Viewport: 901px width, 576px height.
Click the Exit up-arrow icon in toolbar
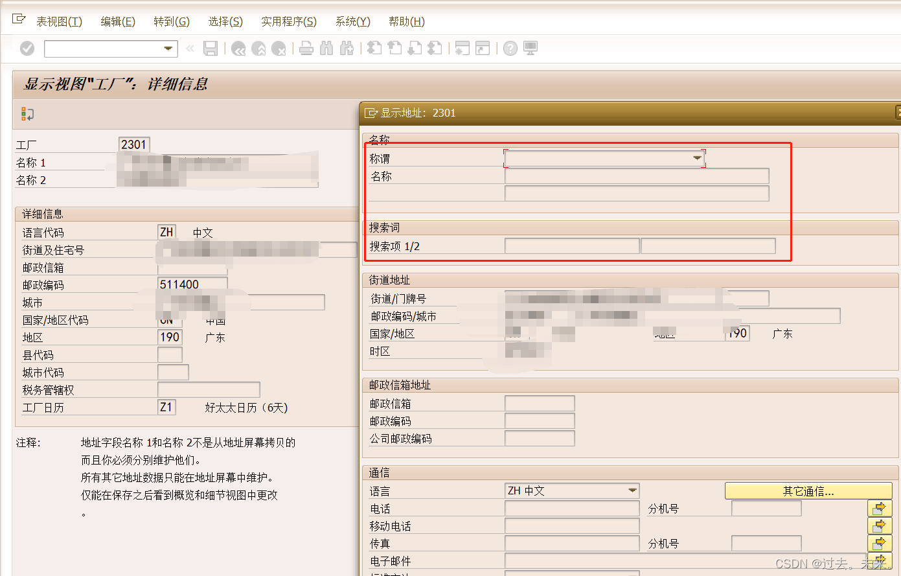pos(258,48)
